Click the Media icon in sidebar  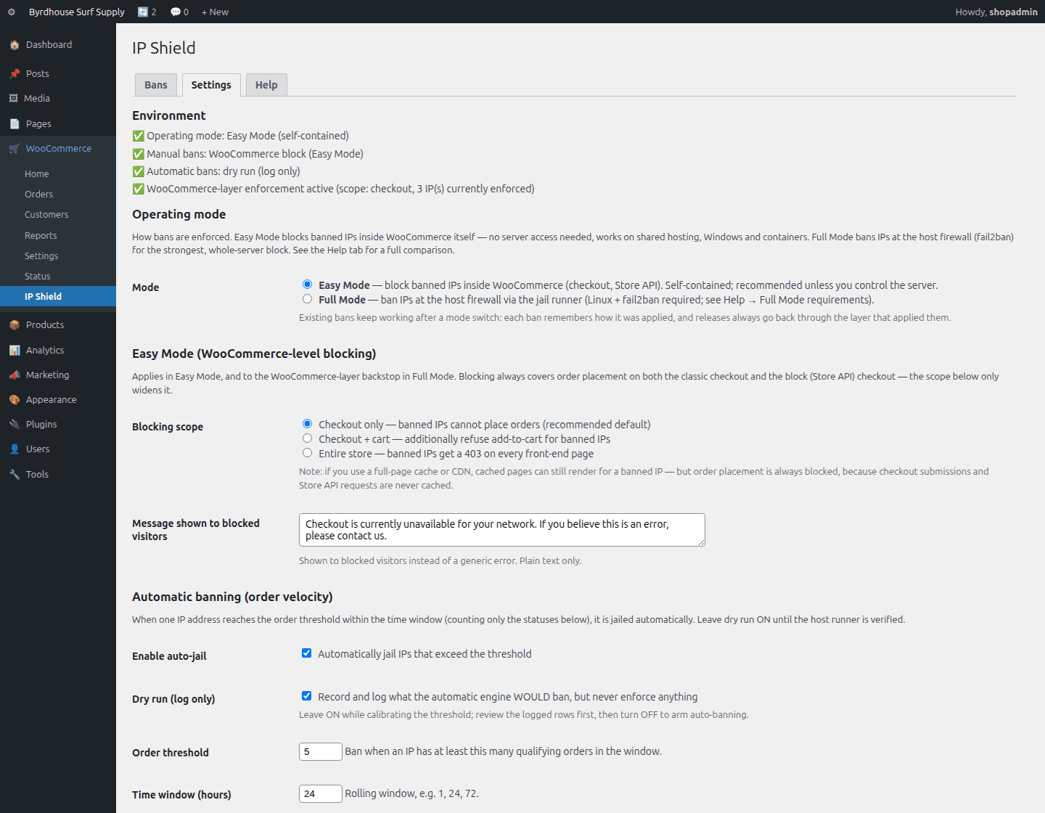pos(13,99)
